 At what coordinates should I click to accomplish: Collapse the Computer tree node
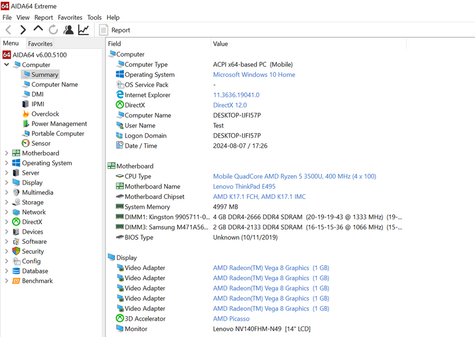pyautogui.click(x=6, y=65)
